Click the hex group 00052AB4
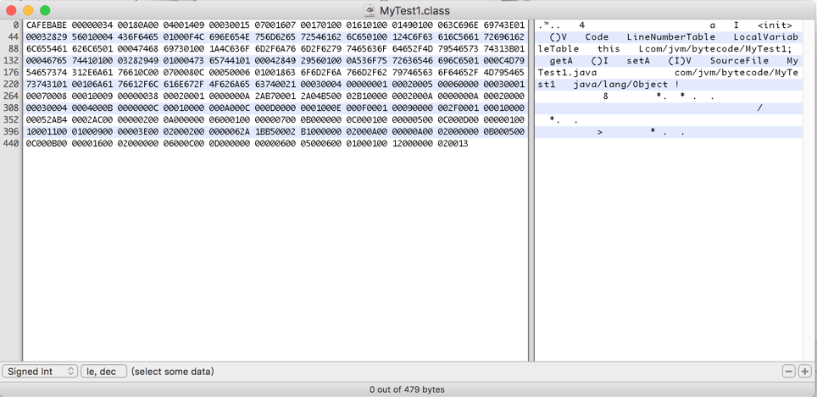 [x=47, y=120]
